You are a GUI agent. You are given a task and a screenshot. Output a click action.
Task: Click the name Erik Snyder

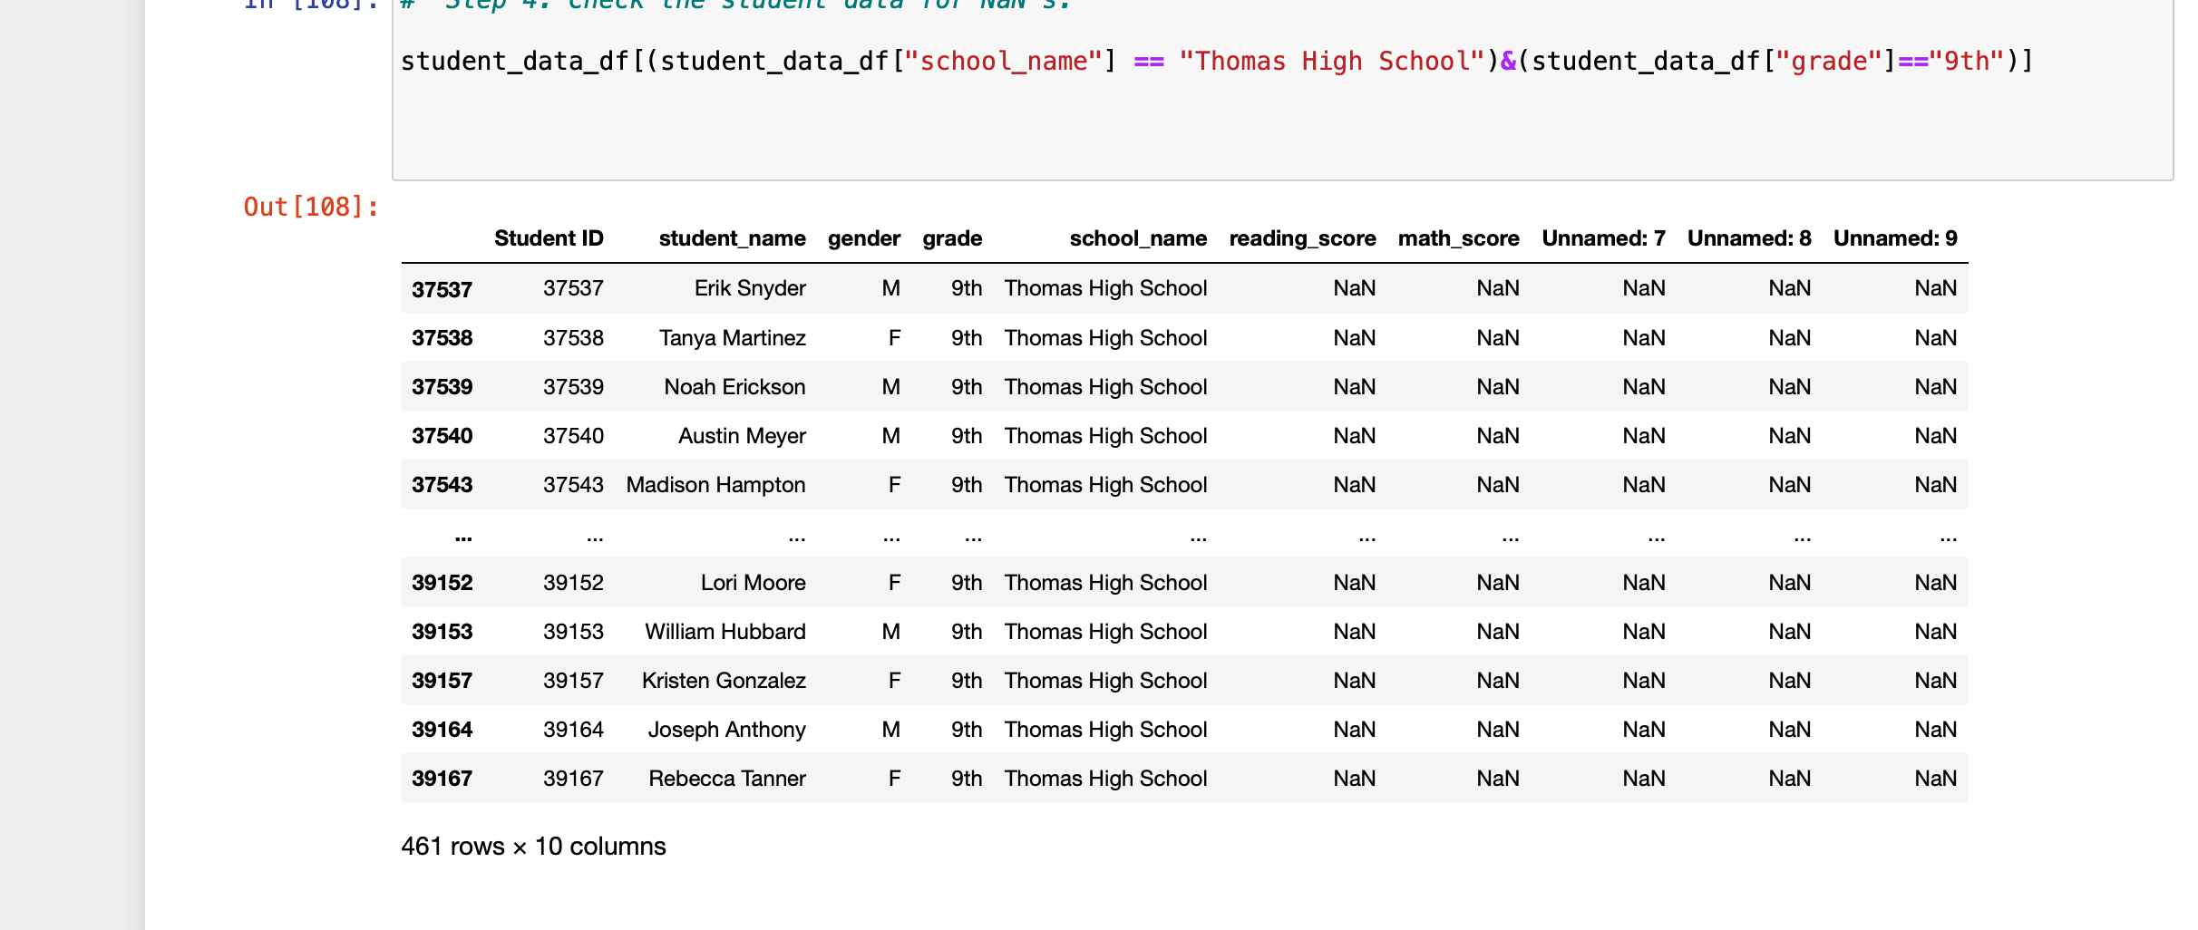coord(750,288)
